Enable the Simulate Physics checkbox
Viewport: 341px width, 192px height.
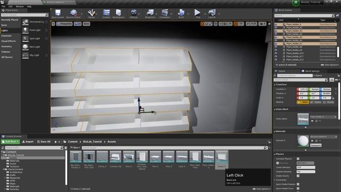click(x=298, y=159)
